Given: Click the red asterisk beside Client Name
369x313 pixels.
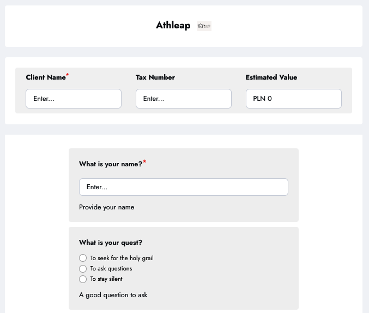Looking at the screenshot, I should (68, 75).
